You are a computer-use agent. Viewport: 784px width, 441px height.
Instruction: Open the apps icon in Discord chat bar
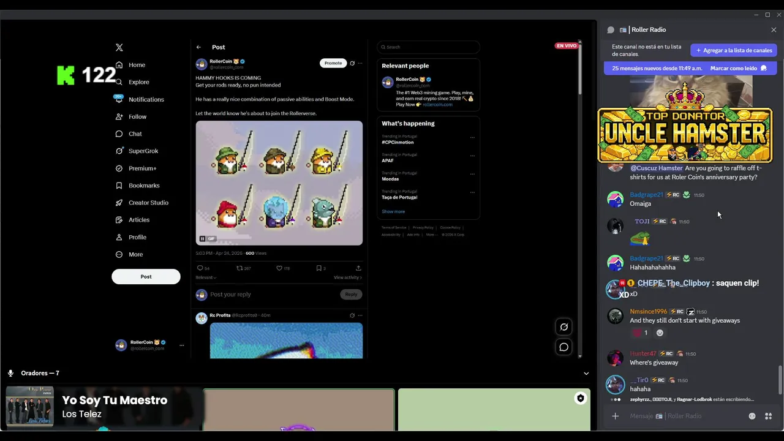click(x=768, y=417)
